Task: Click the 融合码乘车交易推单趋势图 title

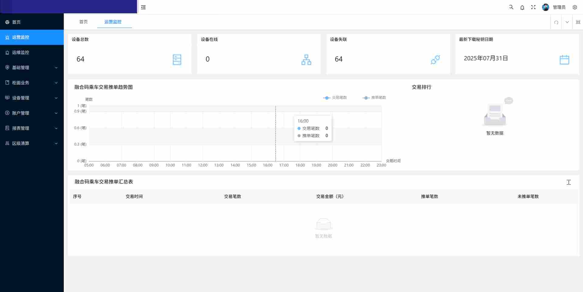Action: [x=104, y=87]
